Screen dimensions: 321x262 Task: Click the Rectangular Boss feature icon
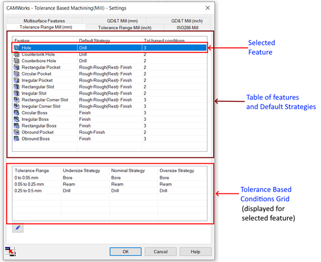[x=16, y=126]
